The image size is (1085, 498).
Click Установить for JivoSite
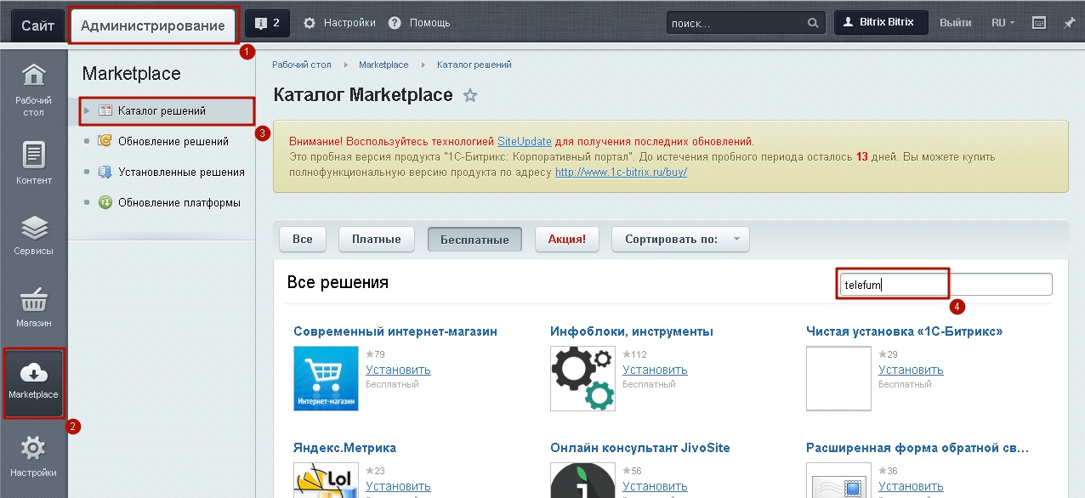[655, 486]
